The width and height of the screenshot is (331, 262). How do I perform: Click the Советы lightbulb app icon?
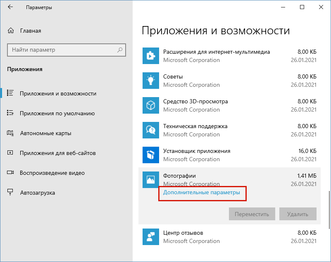[x=151, y=81]
